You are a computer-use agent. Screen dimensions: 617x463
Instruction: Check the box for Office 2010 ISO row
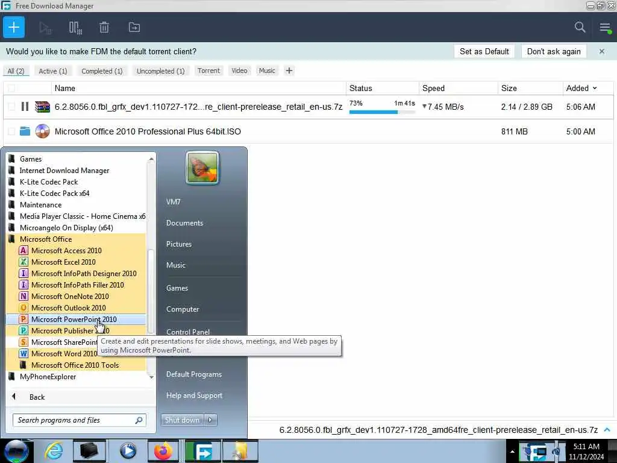[x=11, y=131]
